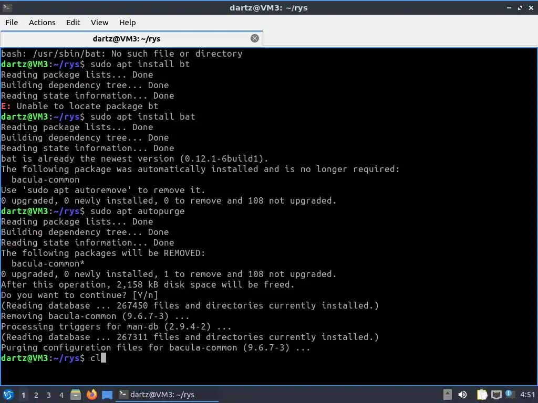This screenshot has width=538, height=403.
Task: Open the clipboard manager tray icon
Action: click(482, 395)
